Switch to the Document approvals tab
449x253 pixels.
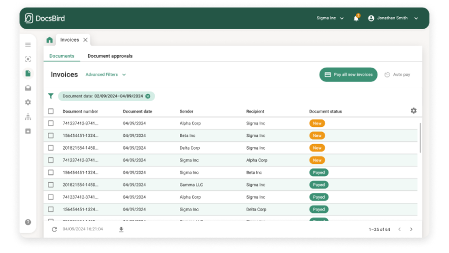[109, 56]
